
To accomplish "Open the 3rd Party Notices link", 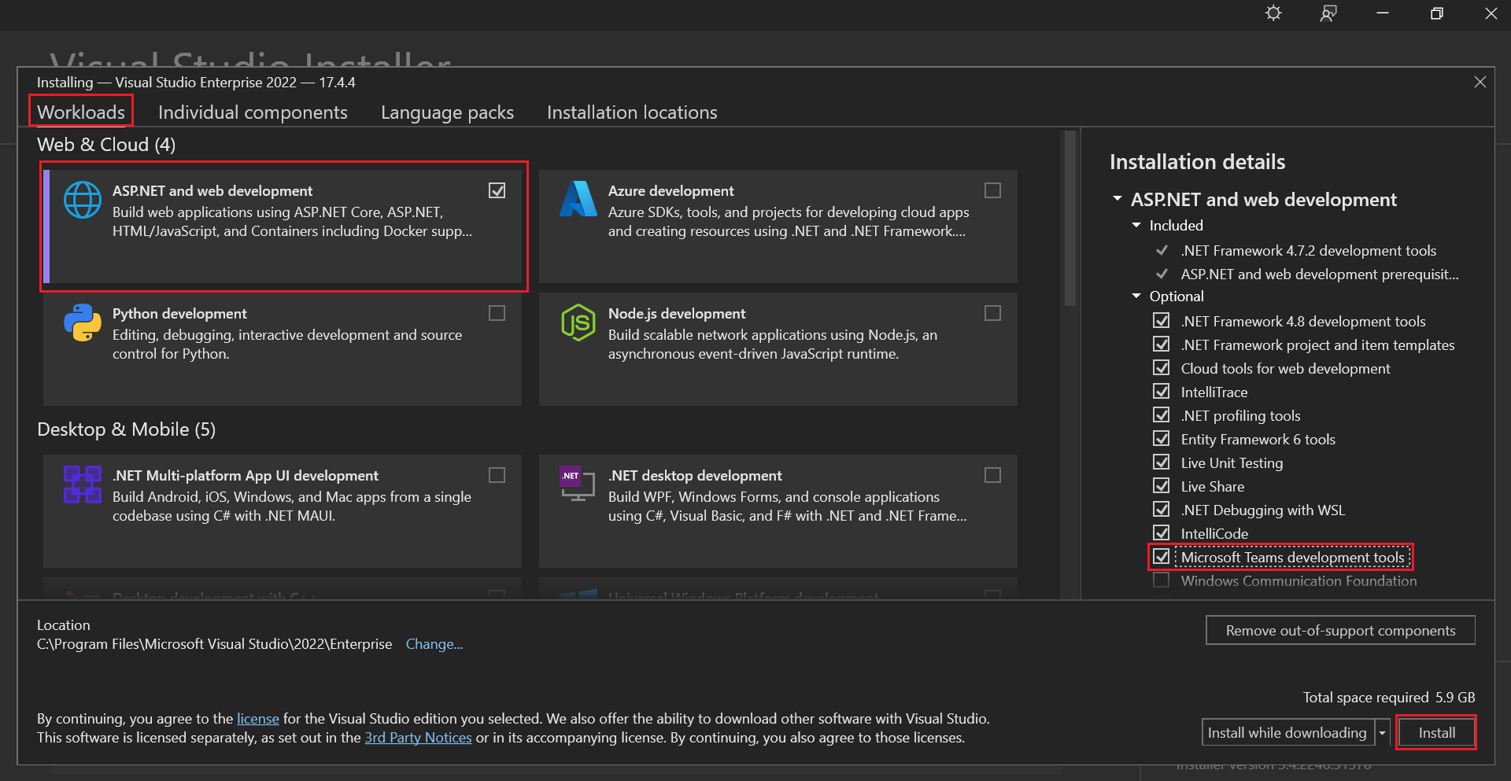I will tap(418, 737).
